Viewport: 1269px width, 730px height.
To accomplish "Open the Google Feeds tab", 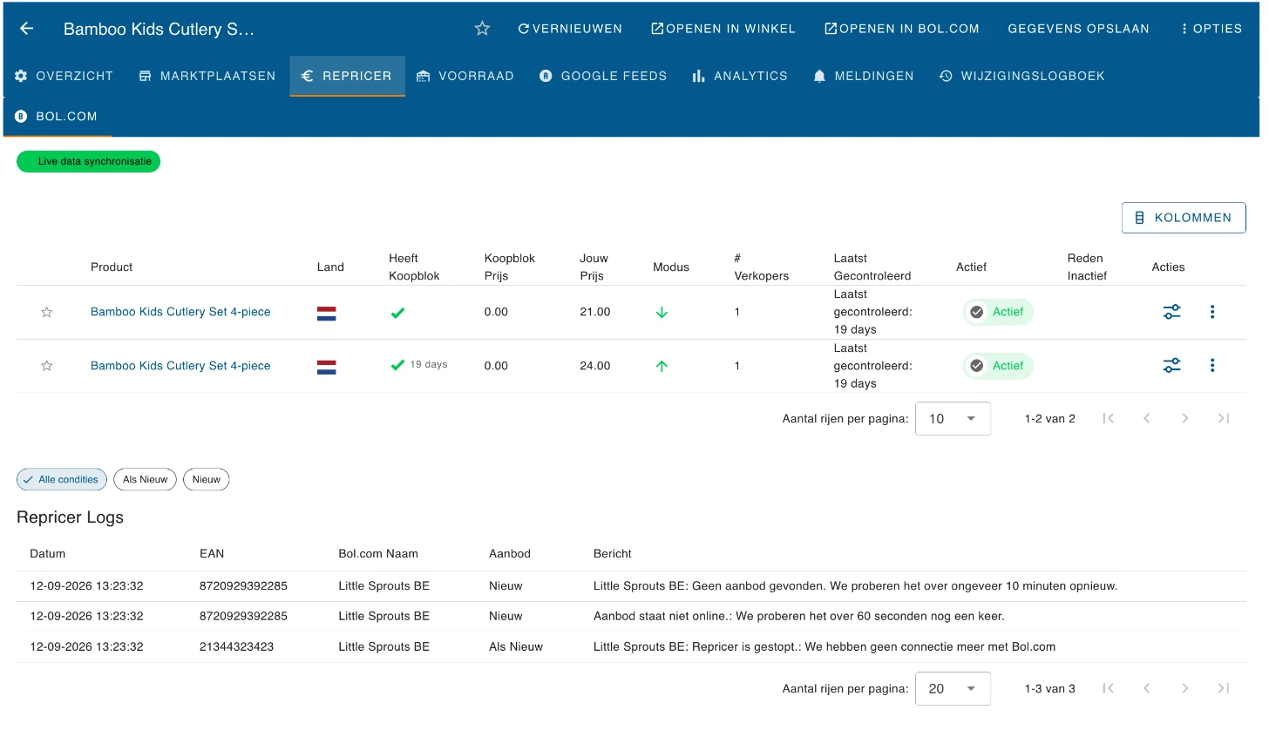I will pos(603,76).
